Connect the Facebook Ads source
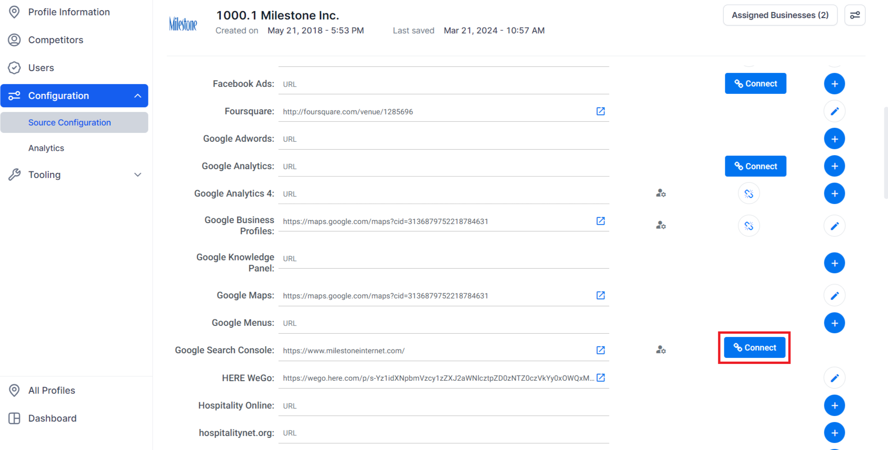 (x=755, y=84)
